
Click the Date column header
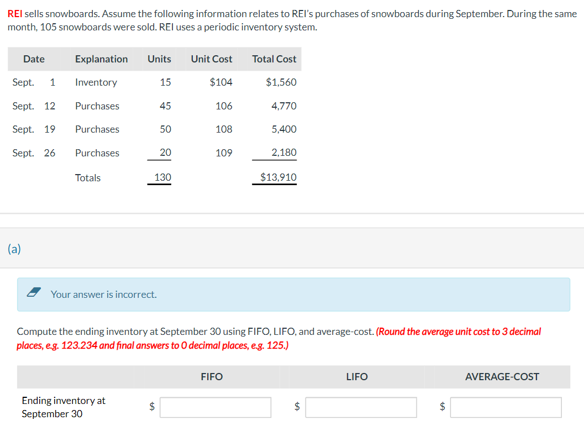click(x=34, y=59)
